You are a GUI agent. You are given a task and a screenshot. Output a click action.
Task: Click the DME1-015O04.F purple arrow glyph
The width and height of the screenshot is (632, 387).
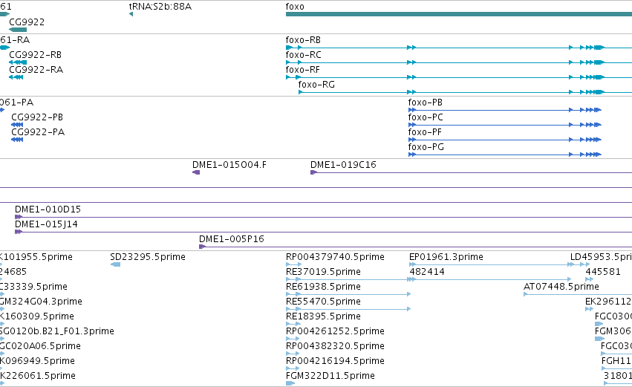(196, 172)
